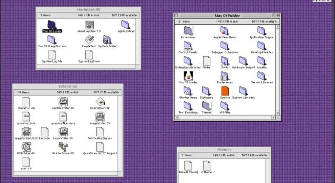Click the Mac OS Loader icon

point(188,76)
